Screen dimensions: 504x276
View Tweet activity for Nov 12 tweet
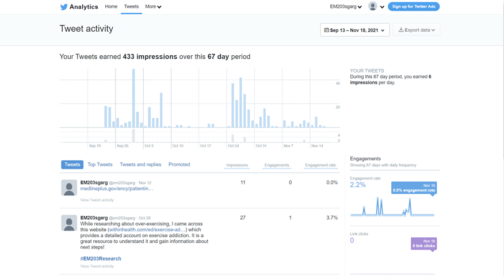point(97,200)
